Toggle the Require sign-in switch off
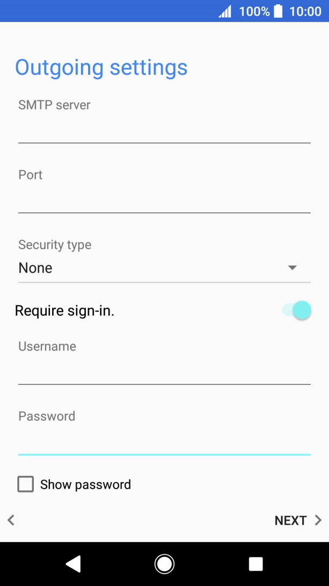 click(x=297, y=310)
